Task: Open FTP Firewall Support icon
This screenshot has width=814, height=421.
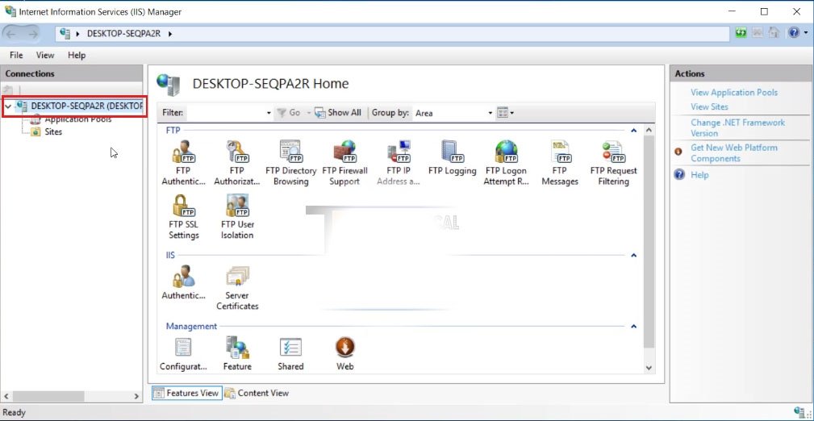Action: pos(344,162)
